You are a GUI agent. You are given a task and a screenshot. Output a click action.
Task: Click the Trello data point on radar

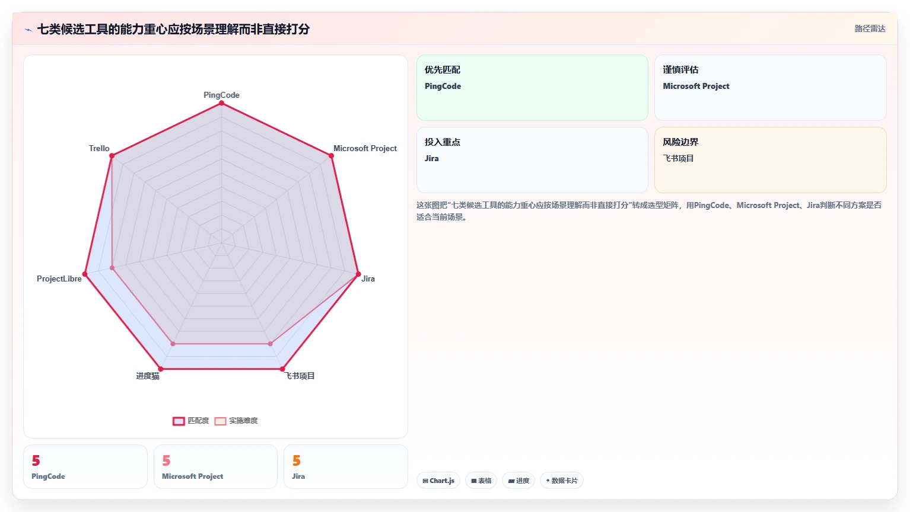tap(112, 156)
